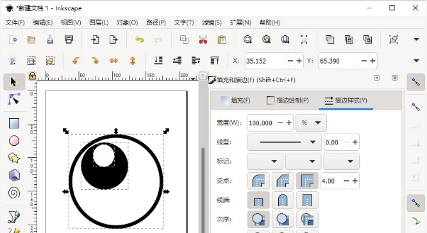This screenshot has height=233, width=427.
Task: Rotate selection clockwise icon
Action: click(x=95, y=60)
